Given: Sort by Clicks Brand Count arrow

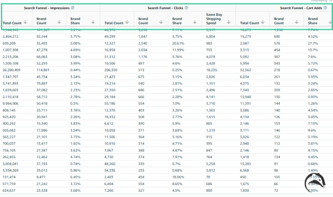Looking at the screenshot, I should [x=161, y=22].
